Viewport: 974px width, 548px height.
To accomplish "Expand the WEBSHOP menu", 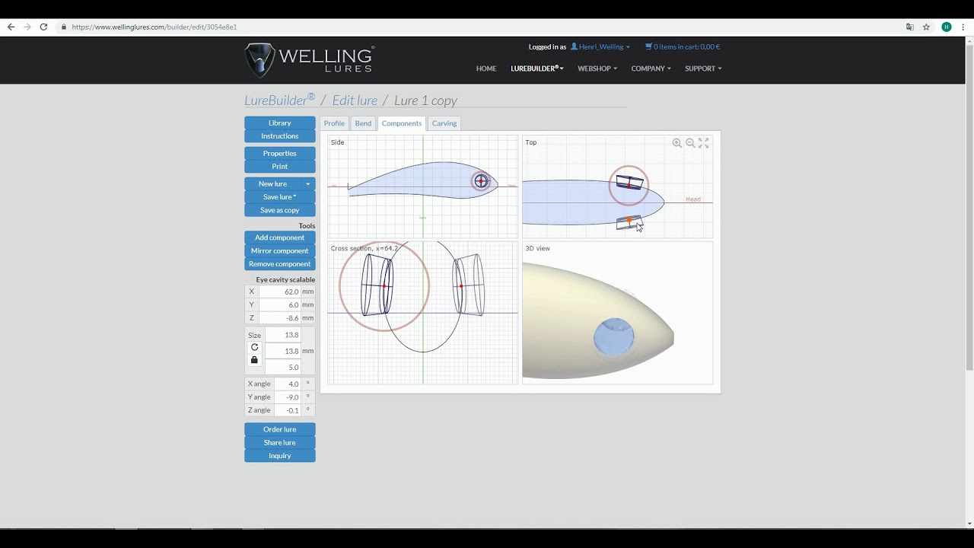I will click(x=597, y=68).
